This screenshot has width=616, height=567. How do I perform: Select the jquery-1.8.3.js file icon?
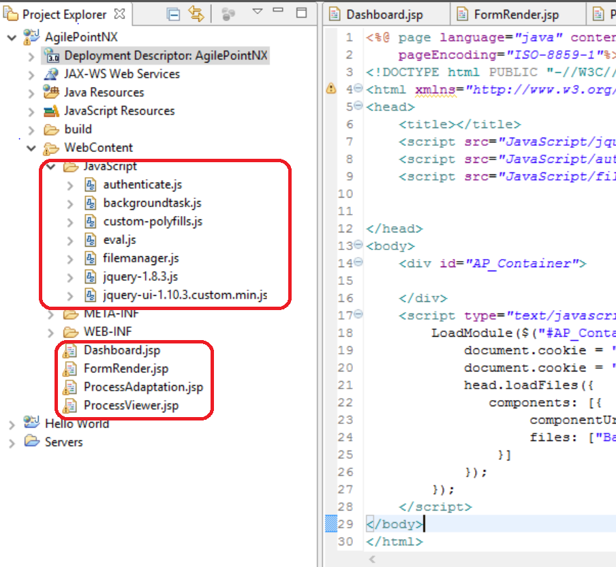point(91,277)
